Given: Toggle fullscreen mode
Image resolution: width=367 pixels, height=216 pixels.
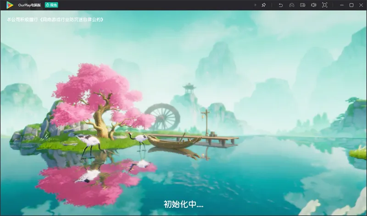Looking at the screenshot, I should coord(324,5).
